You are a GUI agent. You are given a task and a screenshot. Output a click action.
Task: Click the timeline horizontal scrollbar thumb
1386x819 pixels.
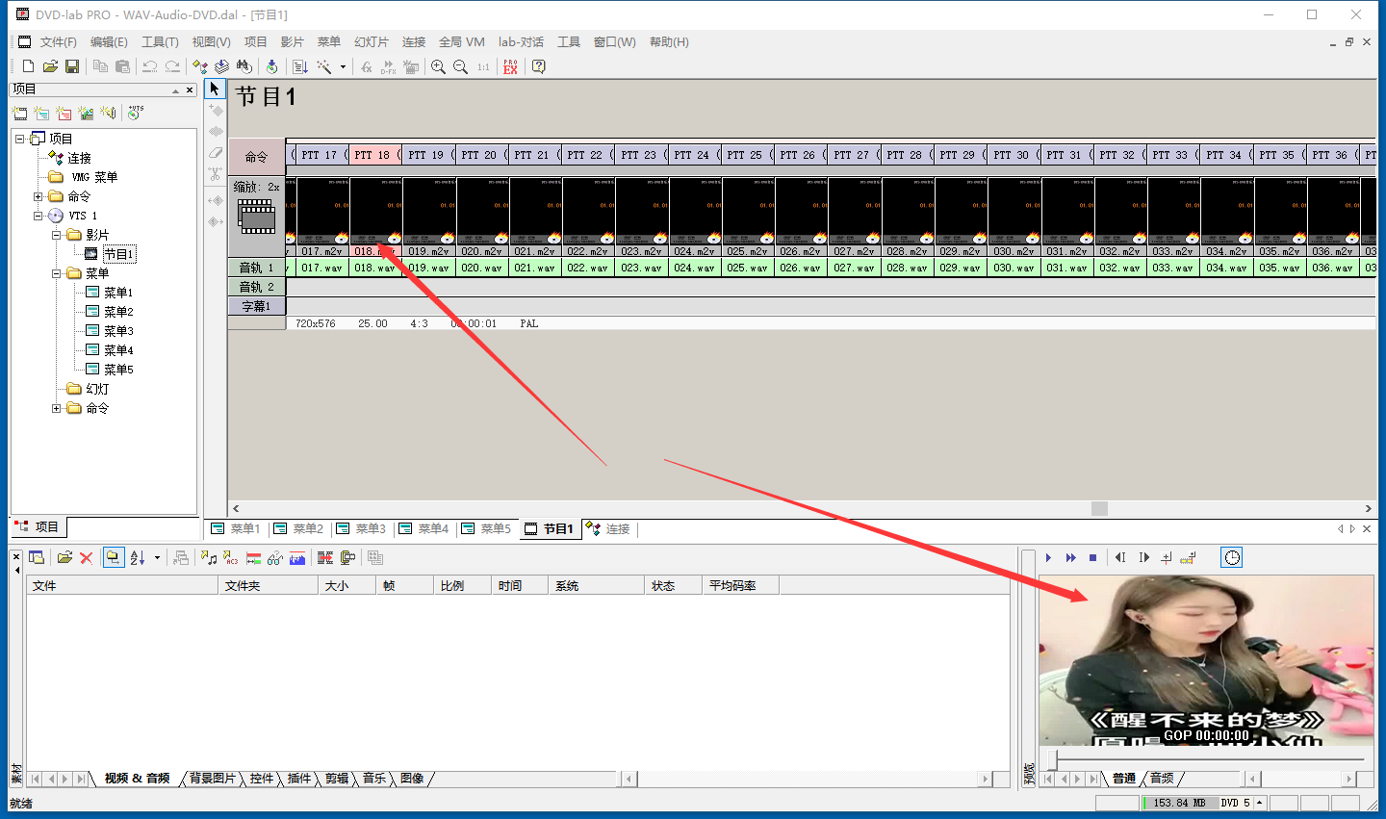1099,508
